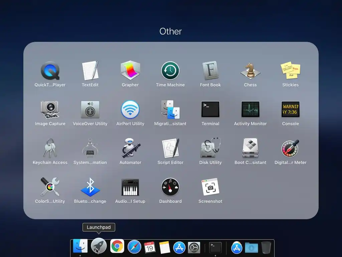Launch the Console app
The image size is (342, 257).
pyautogui.click(x=291, y=109)
